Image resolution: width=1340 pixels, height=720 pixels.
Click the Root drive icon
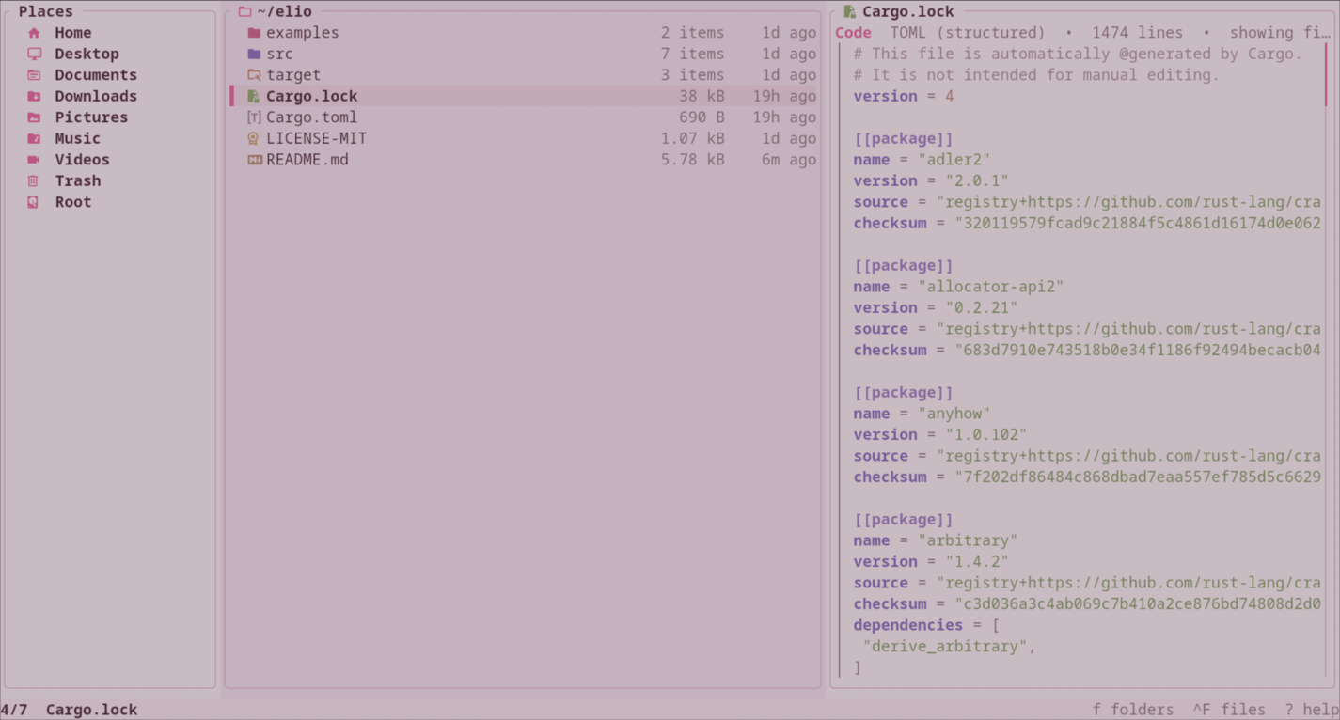pyautogui.click(x=35, y=202)
